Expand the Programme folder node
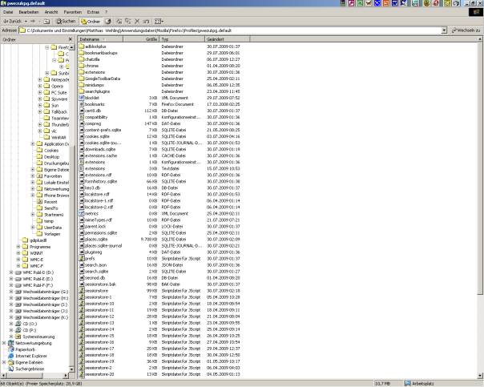 click(18, 247)
